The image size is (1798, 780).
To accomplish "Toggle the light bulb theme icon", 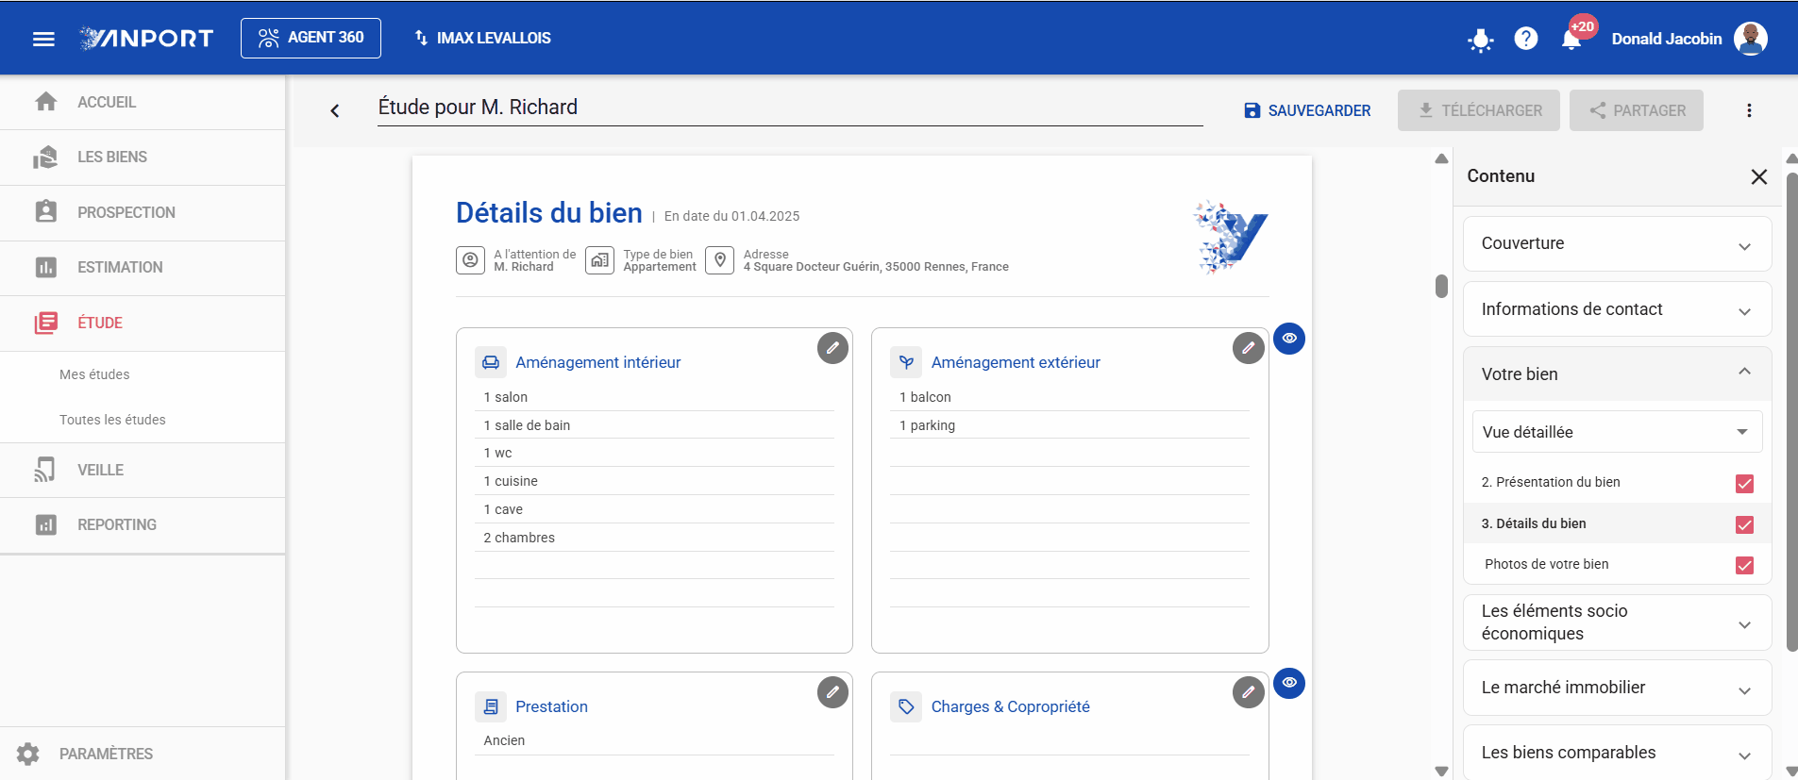I will coord(1481,40).
